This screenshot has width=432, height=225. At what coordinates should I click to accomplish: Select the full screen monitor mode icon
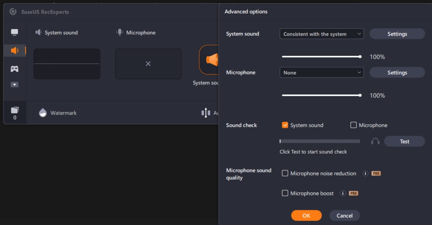(15, 33)
